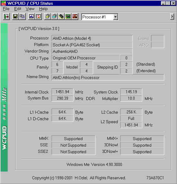Click the MMX+ 'Supported' status
Screen dimensions: 177x184
pos(142,139)
